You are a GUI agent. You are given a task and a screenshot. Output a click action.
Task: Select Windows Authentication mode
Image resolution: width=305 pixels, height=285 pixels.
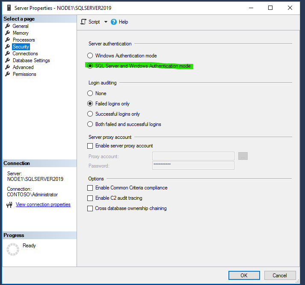(x=122, y=56)
